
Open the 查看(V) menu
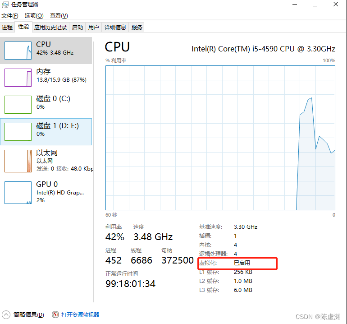coord(59,16)
